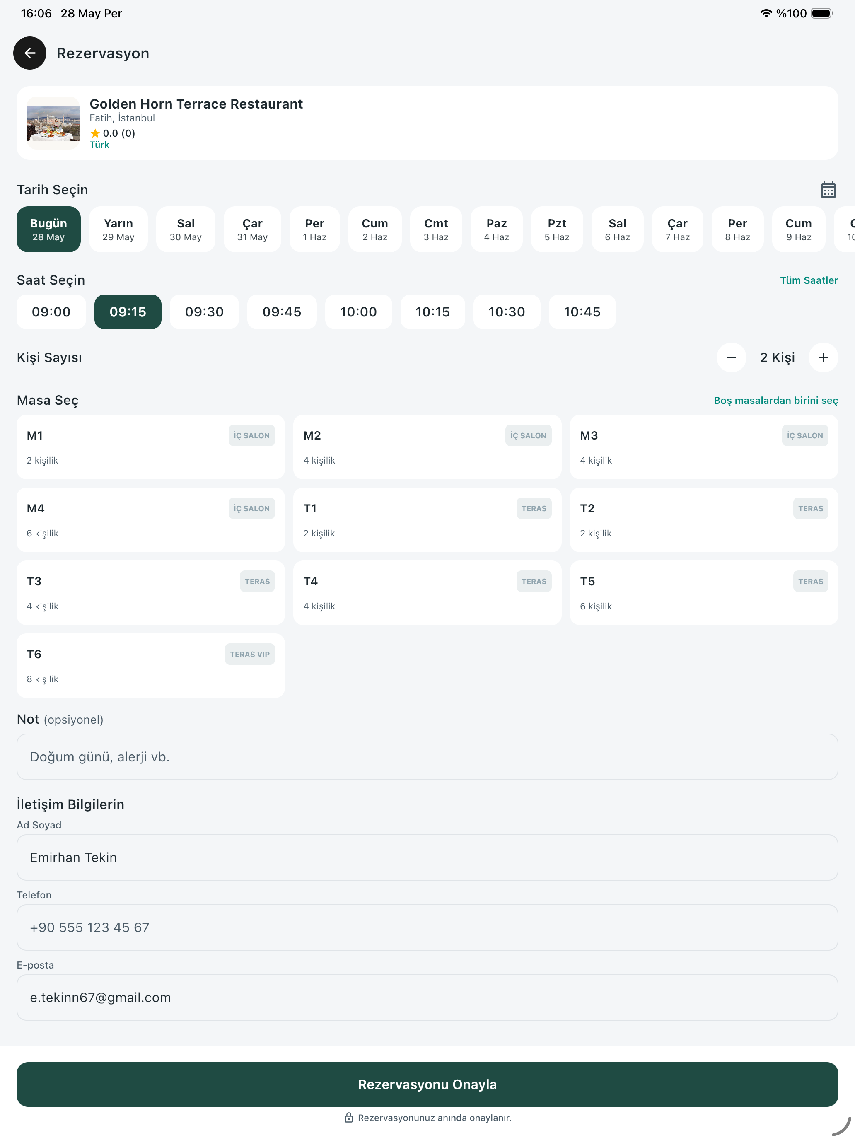Focus the optional note field
The height and width of the screenshot is (1140, 855).
pyautogui.click(x=427, y=757)
